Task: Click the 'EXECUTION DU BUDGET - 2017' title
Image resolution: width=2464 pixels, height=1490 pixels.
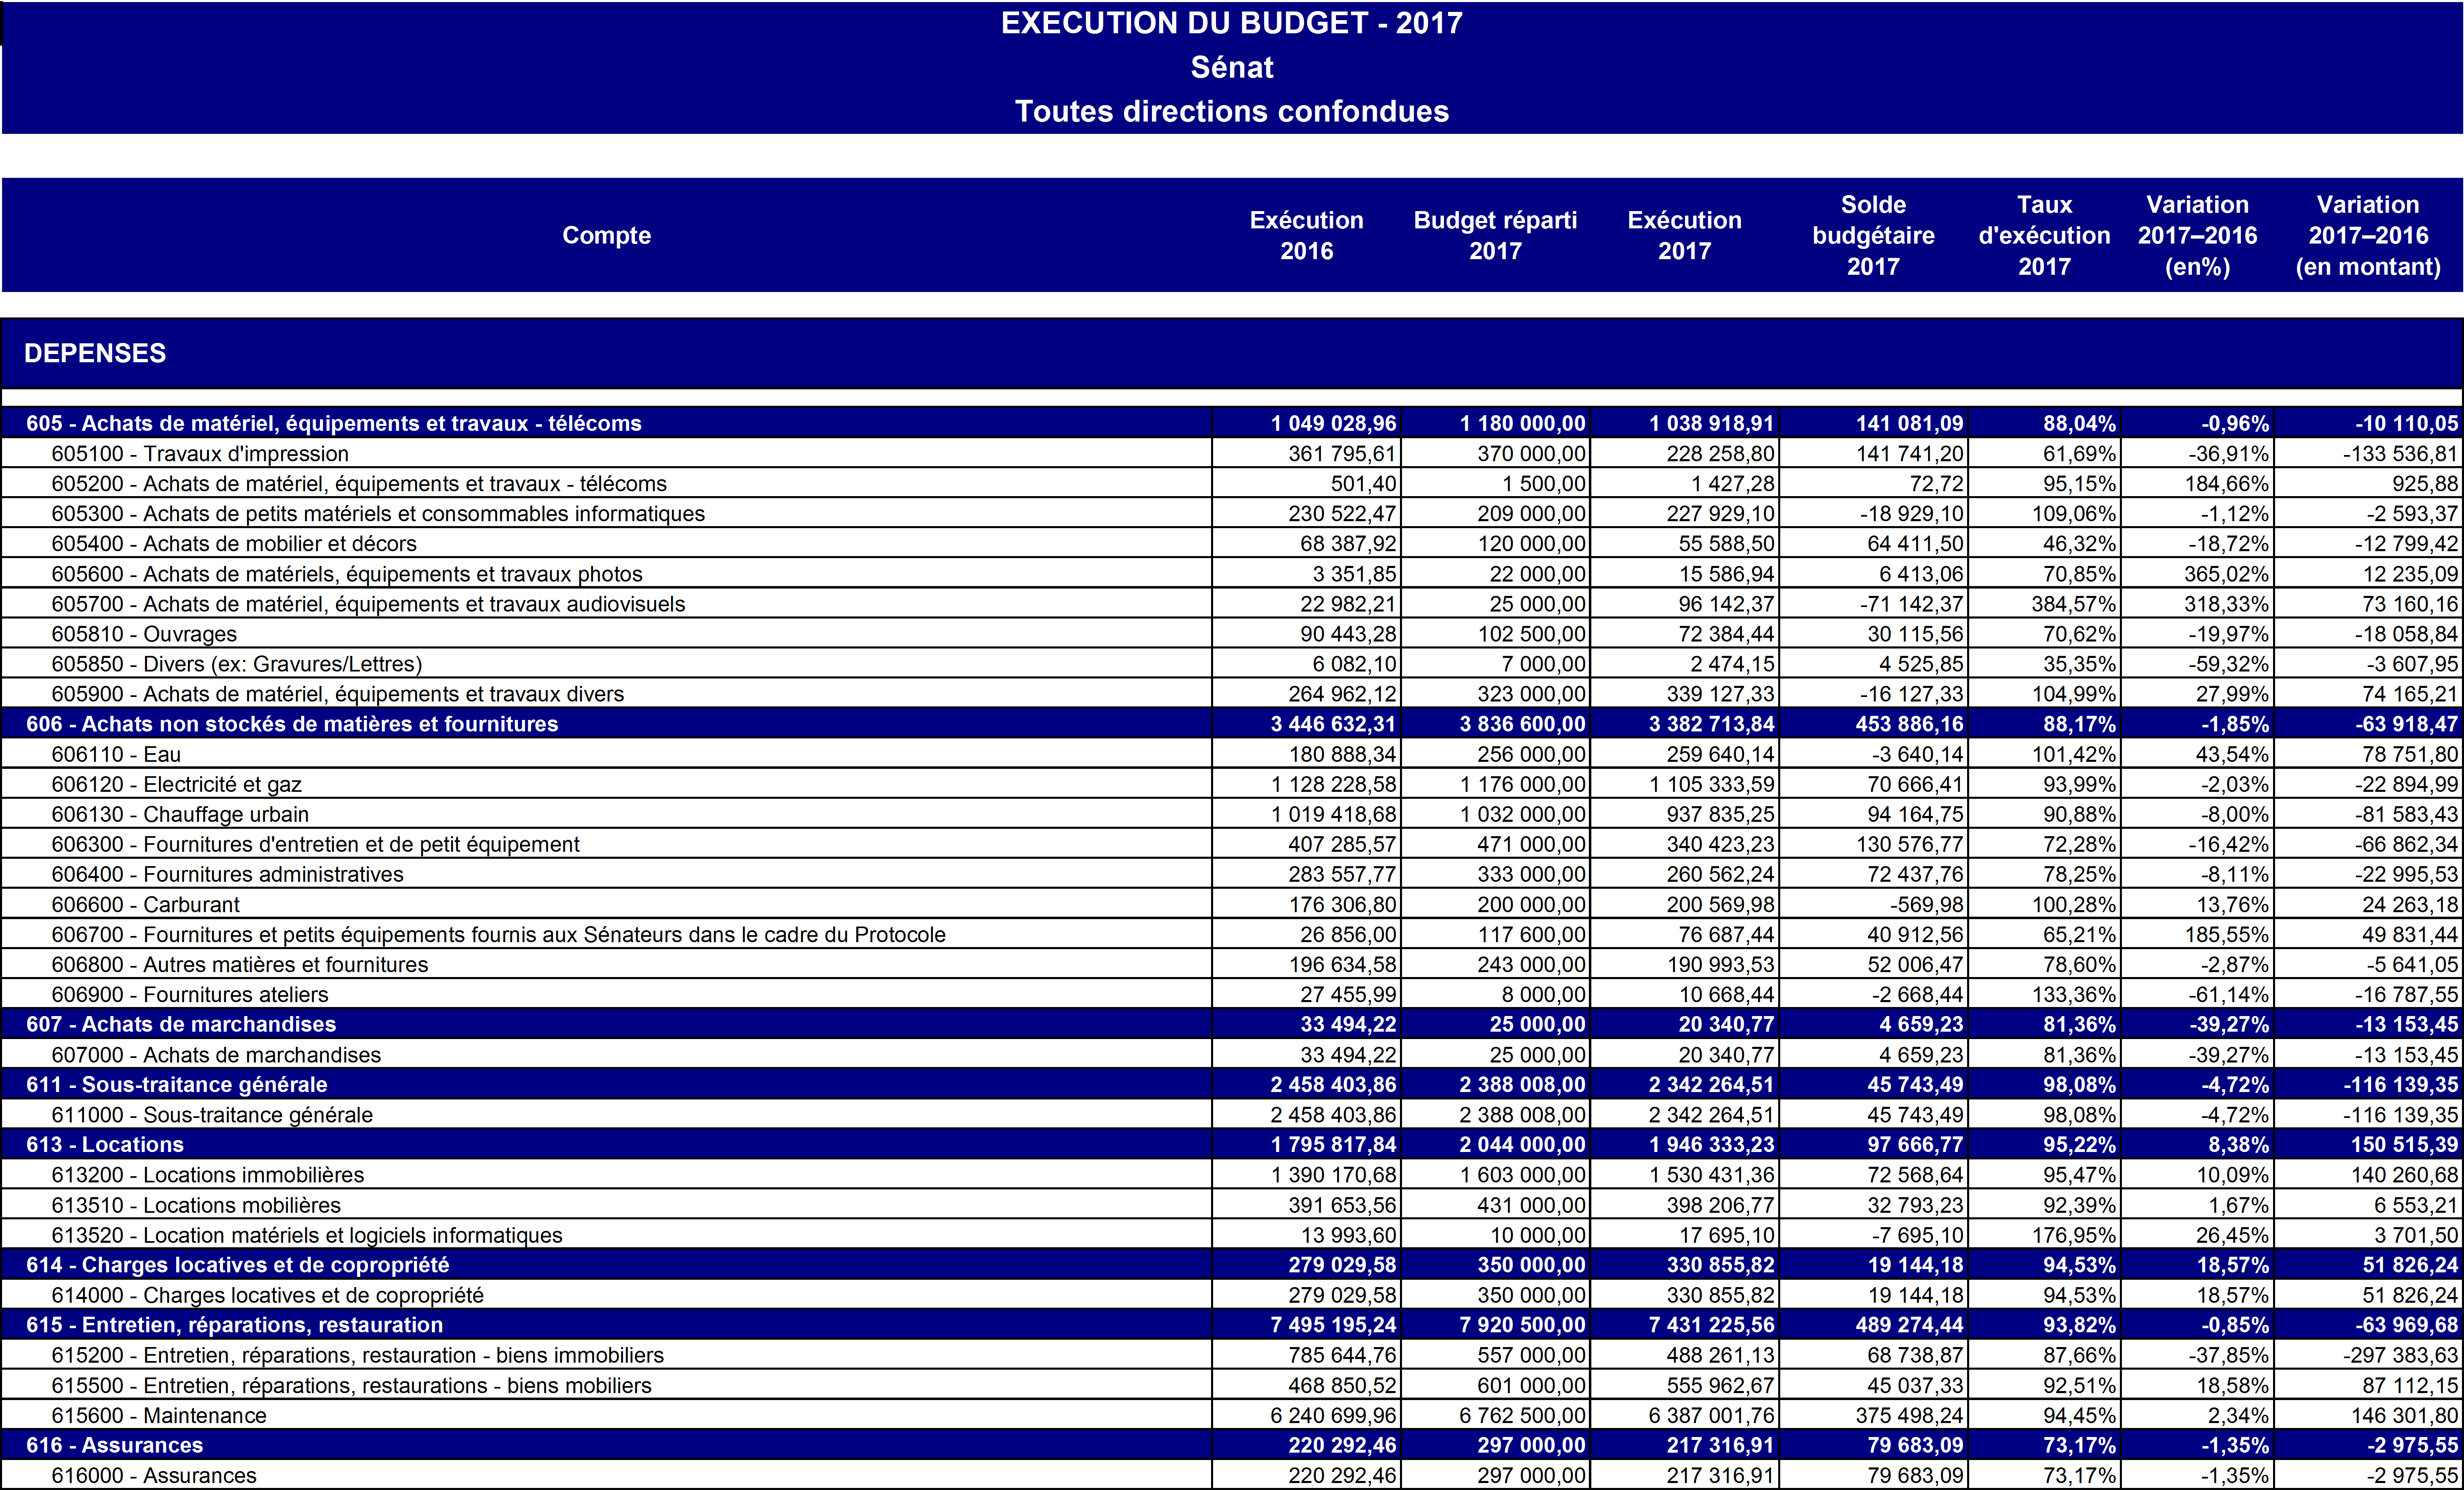Action: click(1231, 23)
